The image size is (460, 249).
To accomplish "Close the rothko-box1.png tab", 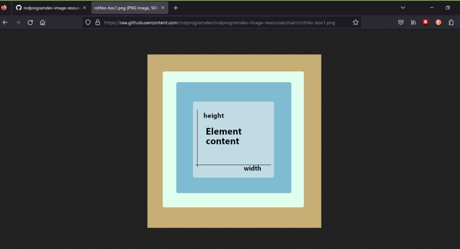I will (162, 8).
